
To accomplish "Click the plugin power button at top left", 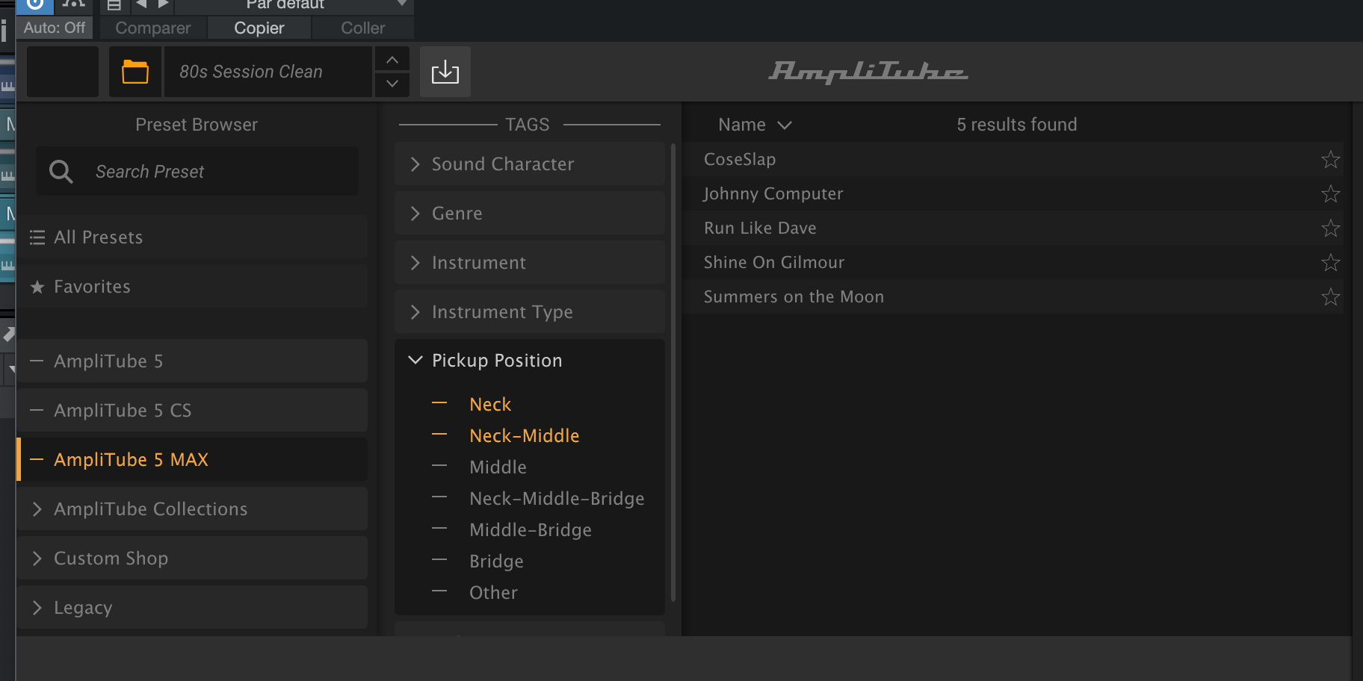I will click(x=34, y=4).
